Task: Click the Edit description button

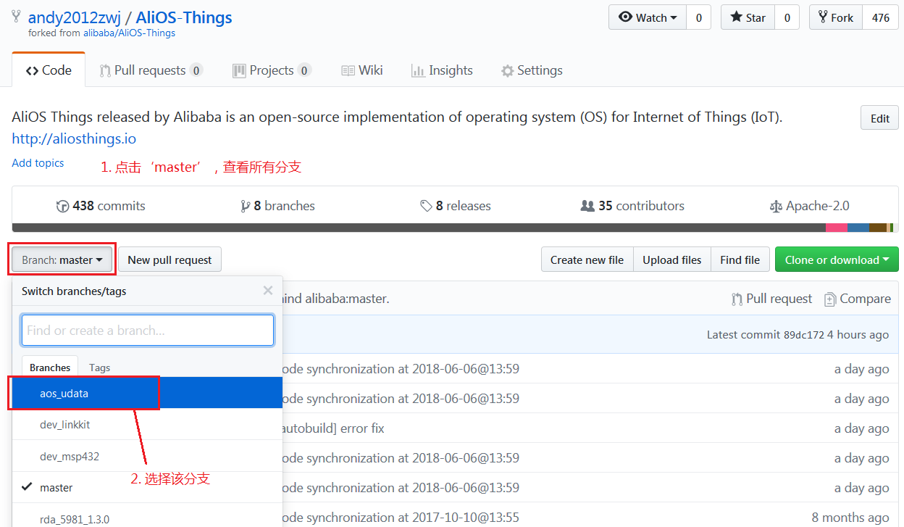Action: point(879,118)
